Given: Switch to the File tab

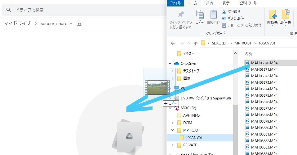Looking at the screenshot, I should [x=176, y=3].
